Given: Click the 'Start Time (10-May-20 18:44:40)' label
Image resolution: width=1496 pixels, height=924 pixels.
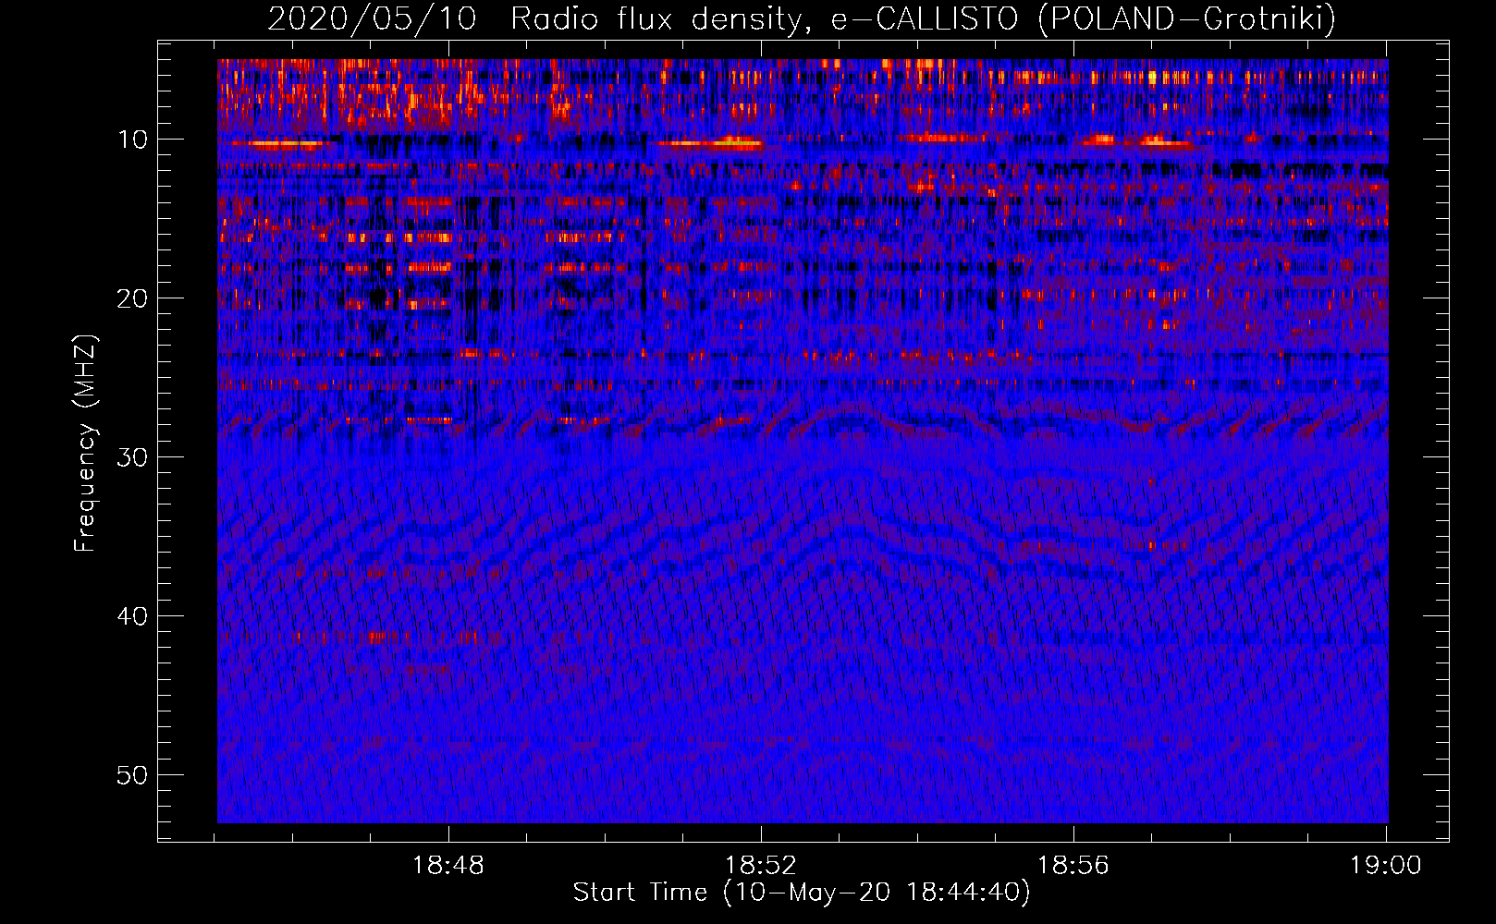Looking at the screenshot, I should [802, 893].
